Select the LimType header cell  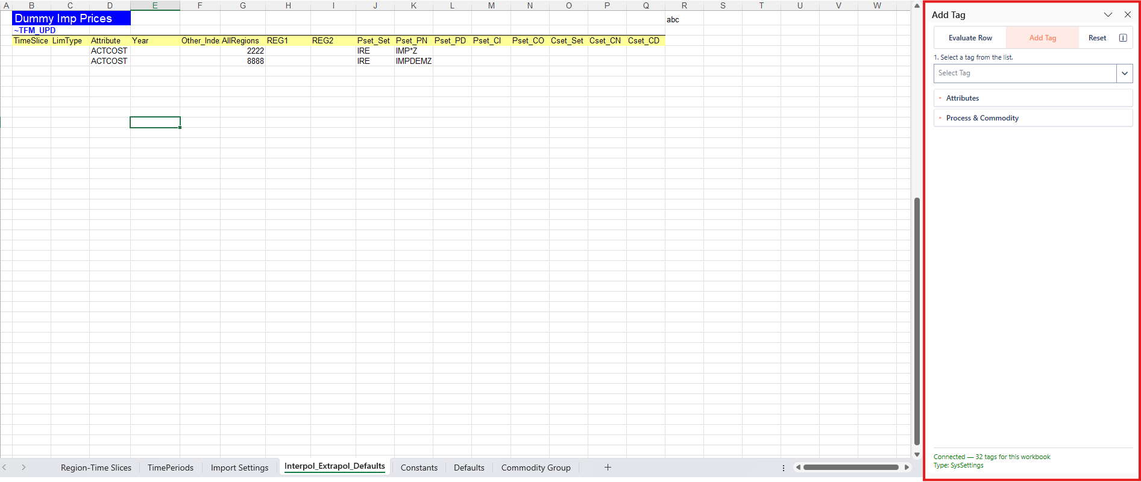70,40
